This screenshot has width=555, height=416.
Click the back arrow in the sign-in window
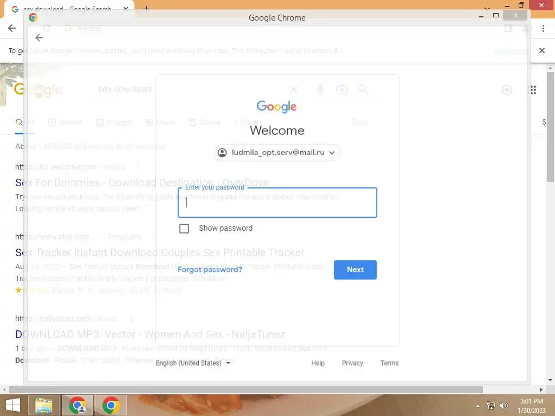point(39,37)
